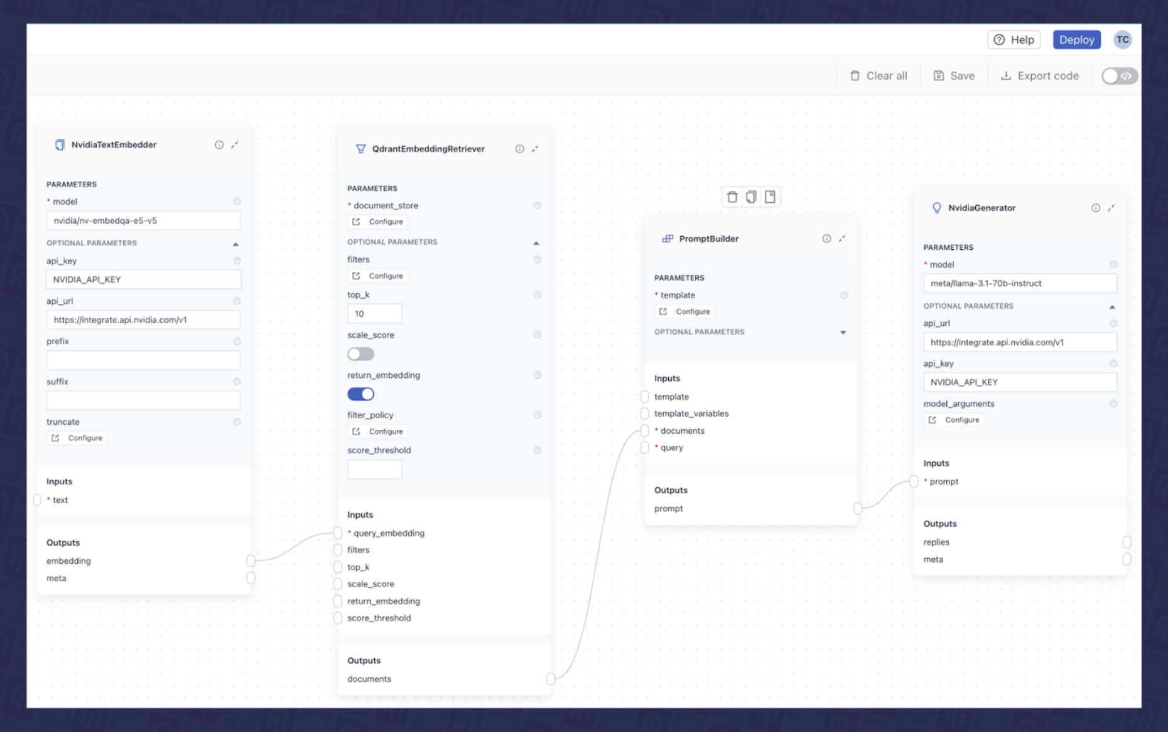Screen dimensions: 1168x732
Task: Switch on the code view toggle near Export code
Action: (x=1119, y=76)
